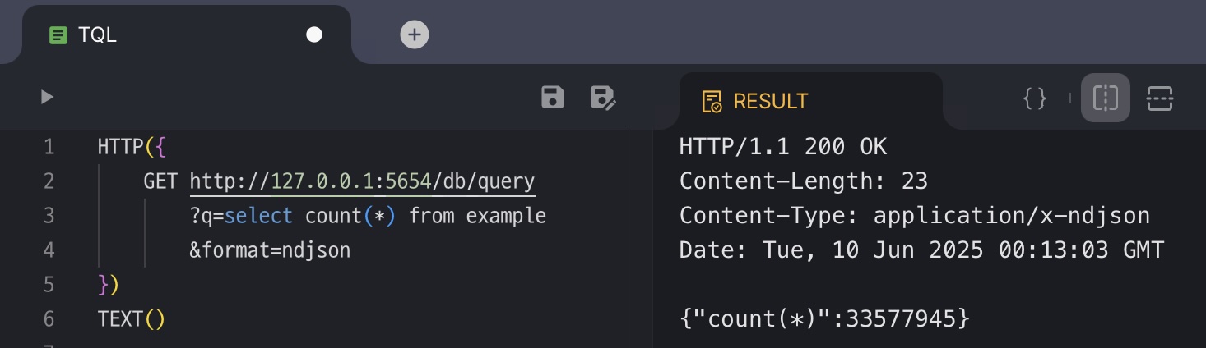The image size is (1206, 348).
Task: Click the &format=ndjson parameter line
Action: (270, 250)
